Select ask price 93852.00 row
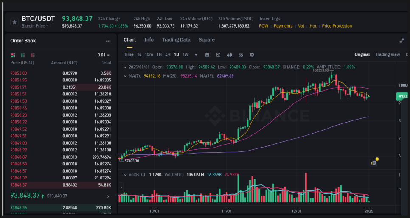The width and height of the screenshot is (410, 218). (x=61, y=73)
